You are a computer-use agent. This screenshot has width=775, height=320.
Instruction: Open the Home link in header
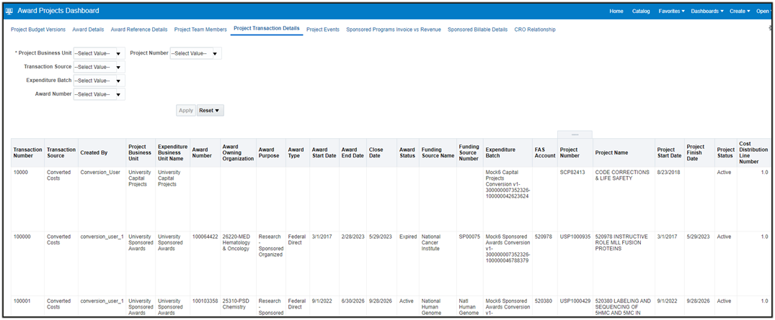616,11
